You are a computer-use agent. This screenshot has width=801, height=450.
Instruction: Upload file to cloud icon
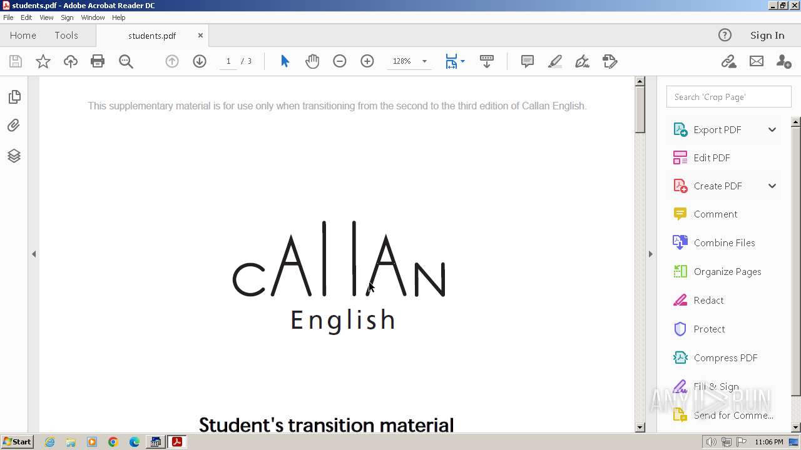(x=71, y=61)
